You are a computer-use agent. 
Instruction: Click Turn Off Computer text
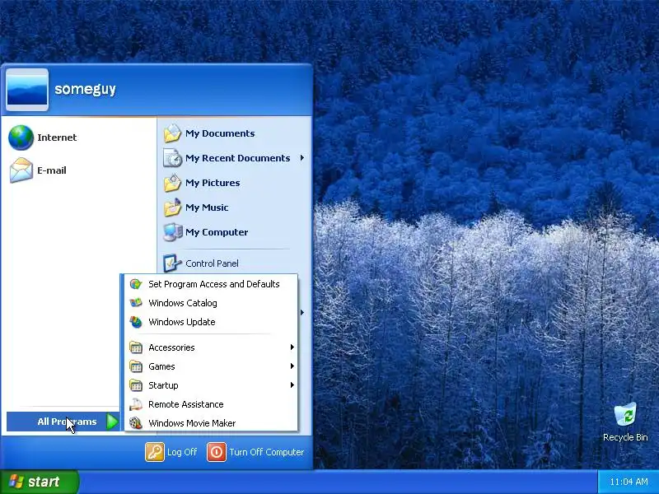[x=266, y=452]
